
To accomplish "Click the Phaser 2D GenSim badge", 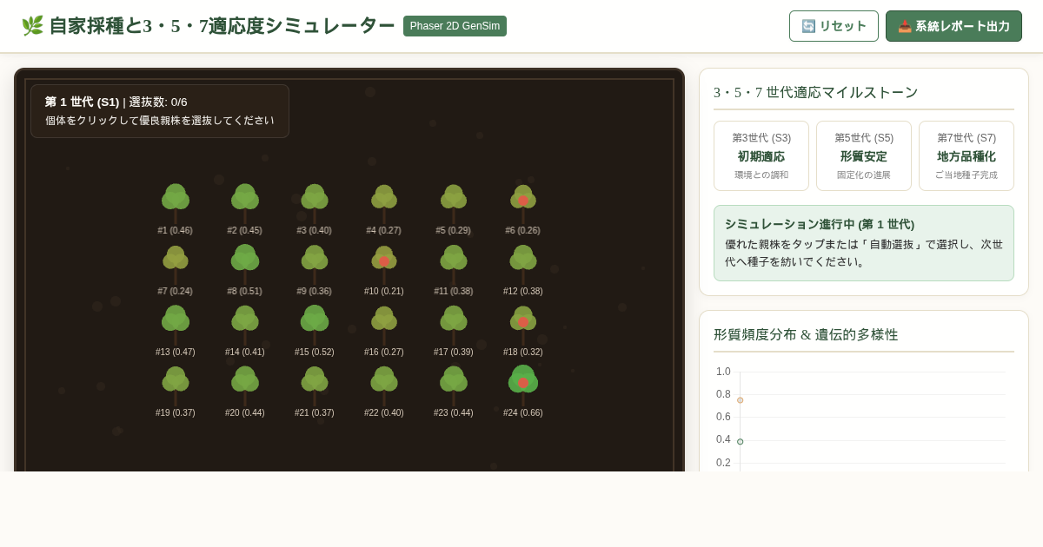I will pyautogui.click(x=455, y=26).
